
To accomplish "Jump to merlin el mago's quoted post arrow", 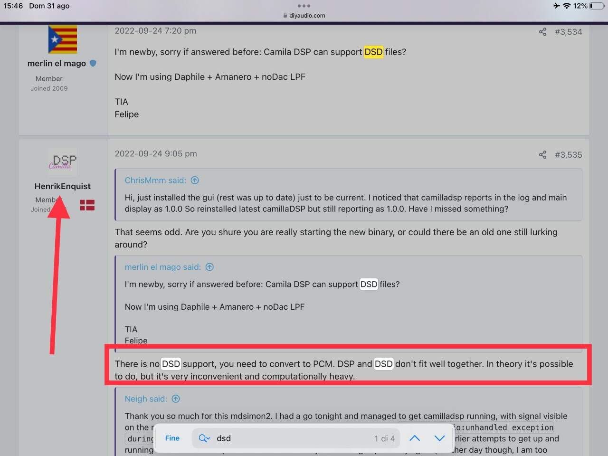I will point(209,267).
